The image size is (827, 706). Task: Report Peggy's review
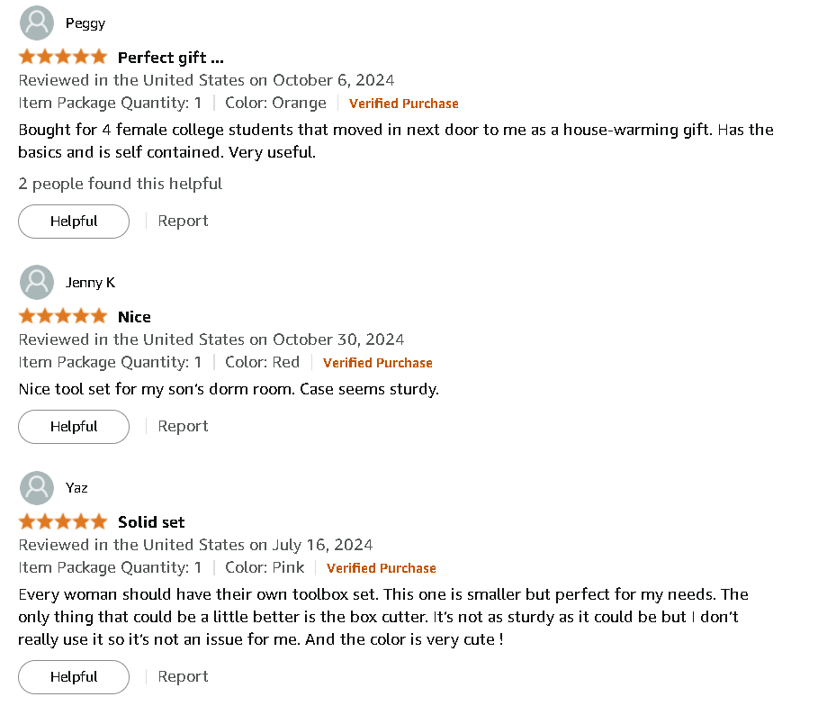183,221
